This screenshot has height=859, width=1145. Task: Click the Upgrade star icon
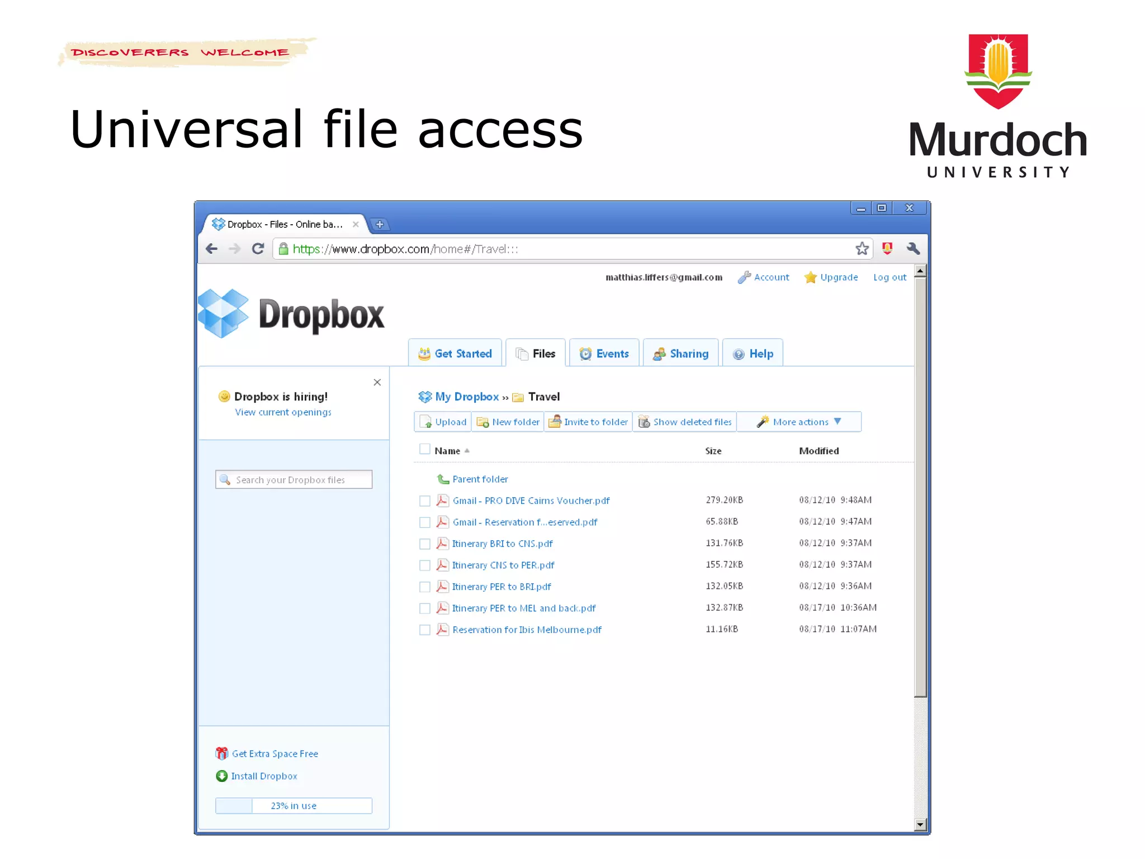[810, 277]
